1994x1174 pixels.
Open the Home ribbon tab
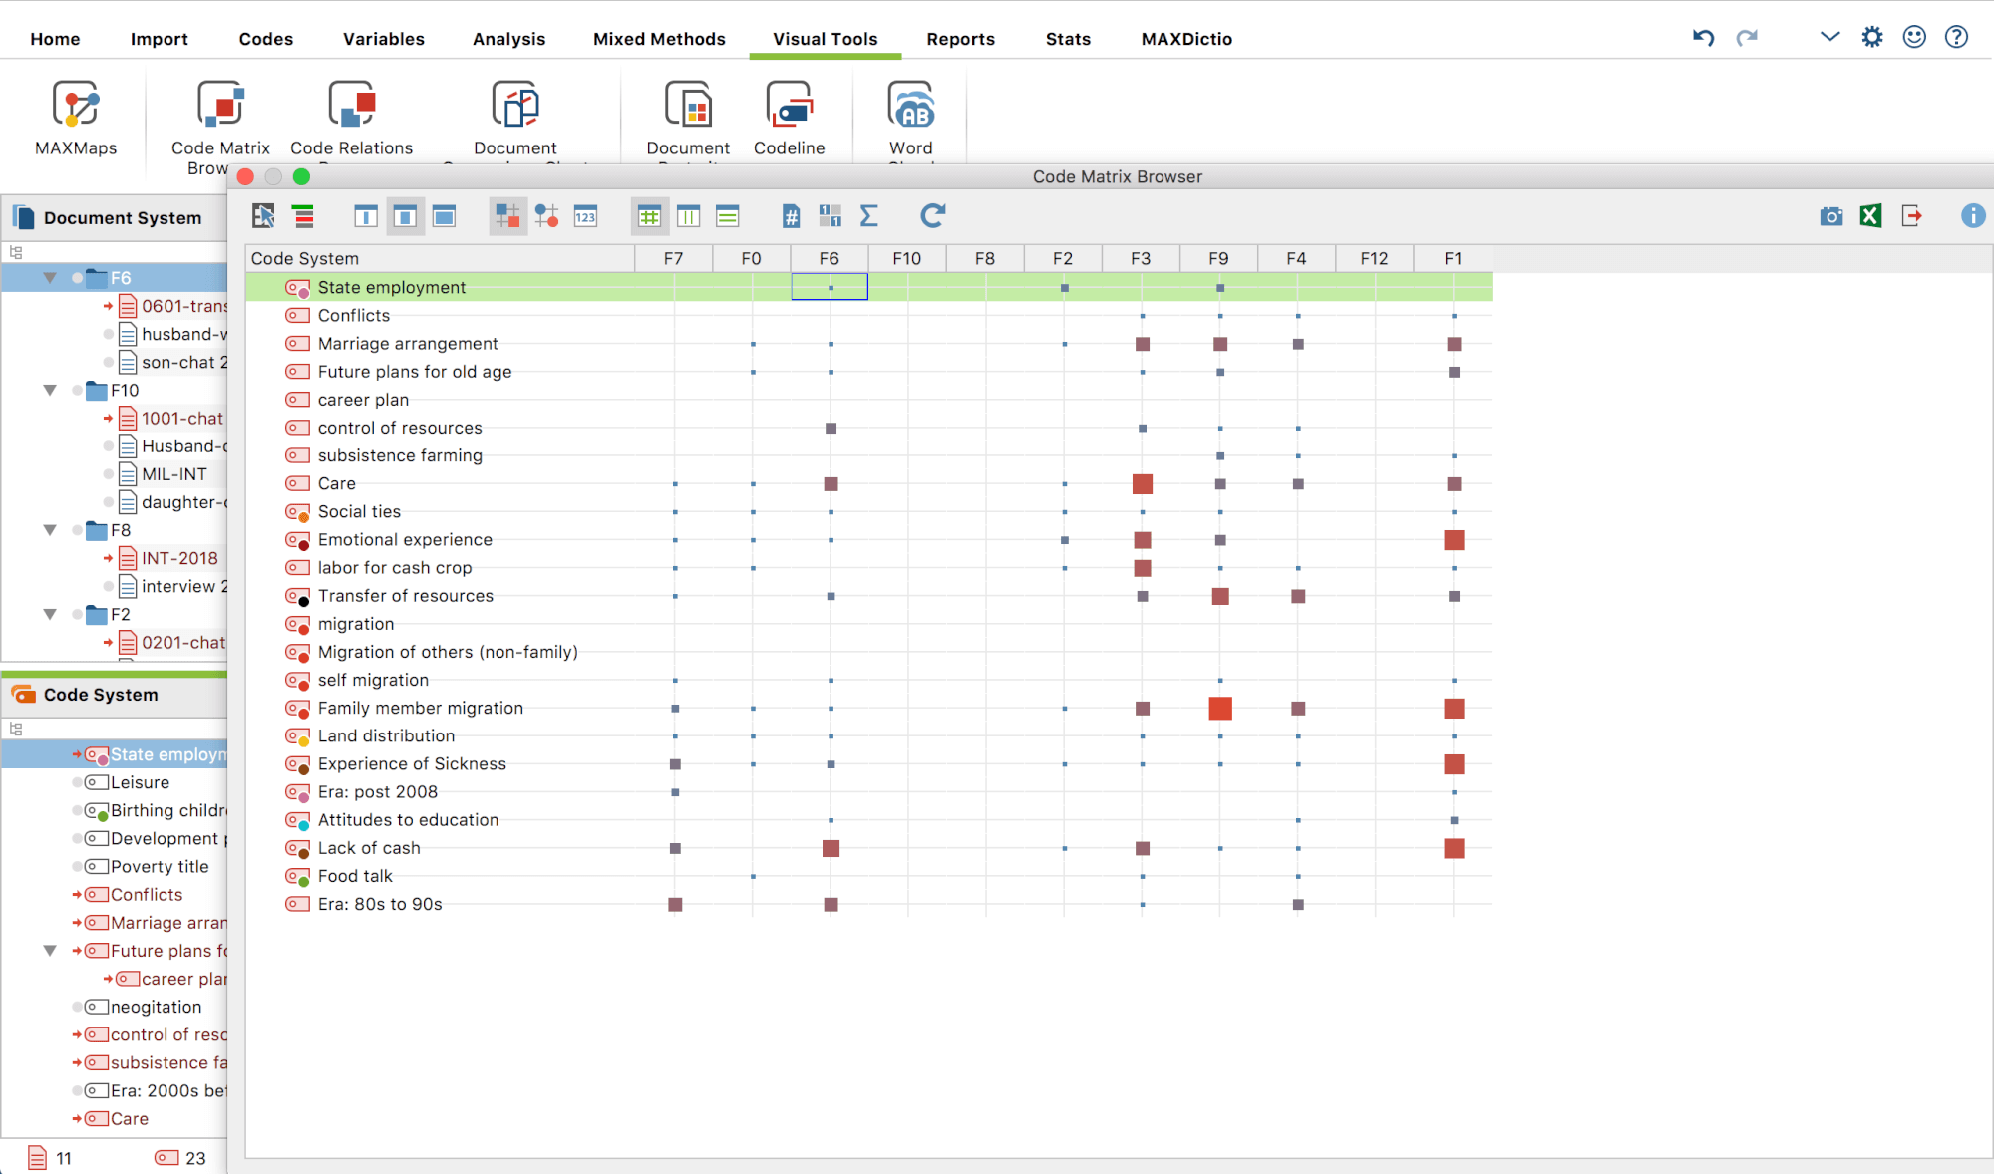(x=55, y=39)
